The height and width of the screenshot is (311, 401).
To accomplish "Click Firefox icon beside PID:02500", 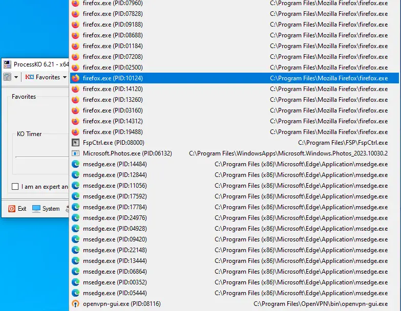I will (75, 68).
